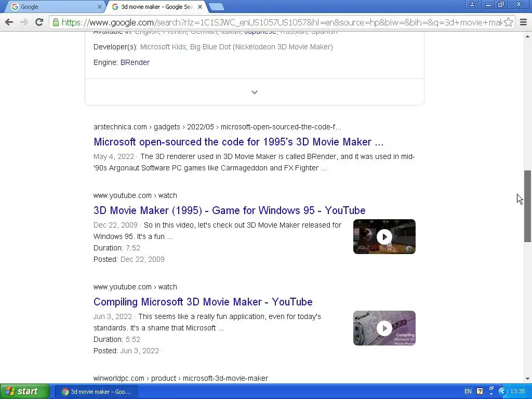532x399 pixels.
Task: Click the forward navigation arrow
Action: (x=24, y=22)
